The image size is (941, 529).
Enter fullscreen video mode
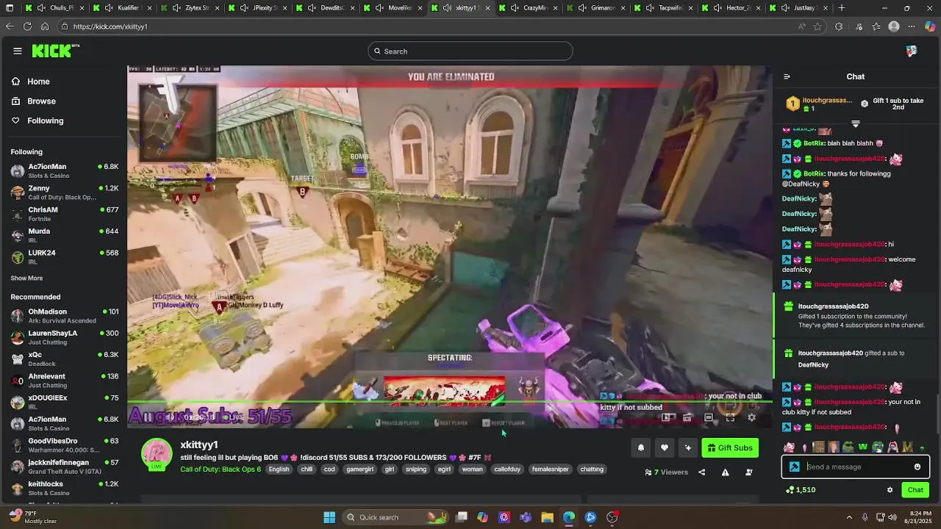tap(730, 417)
